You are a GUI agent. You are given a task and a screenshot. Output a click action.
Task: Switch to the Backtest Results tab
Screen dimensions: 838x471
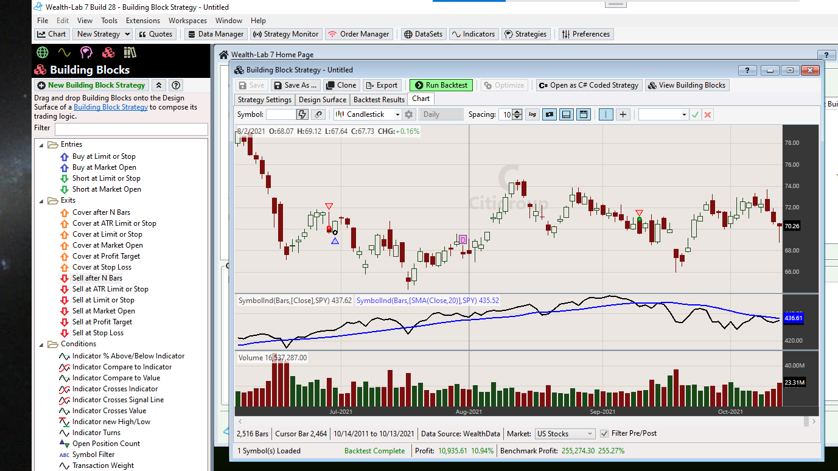tap(379, 99)
